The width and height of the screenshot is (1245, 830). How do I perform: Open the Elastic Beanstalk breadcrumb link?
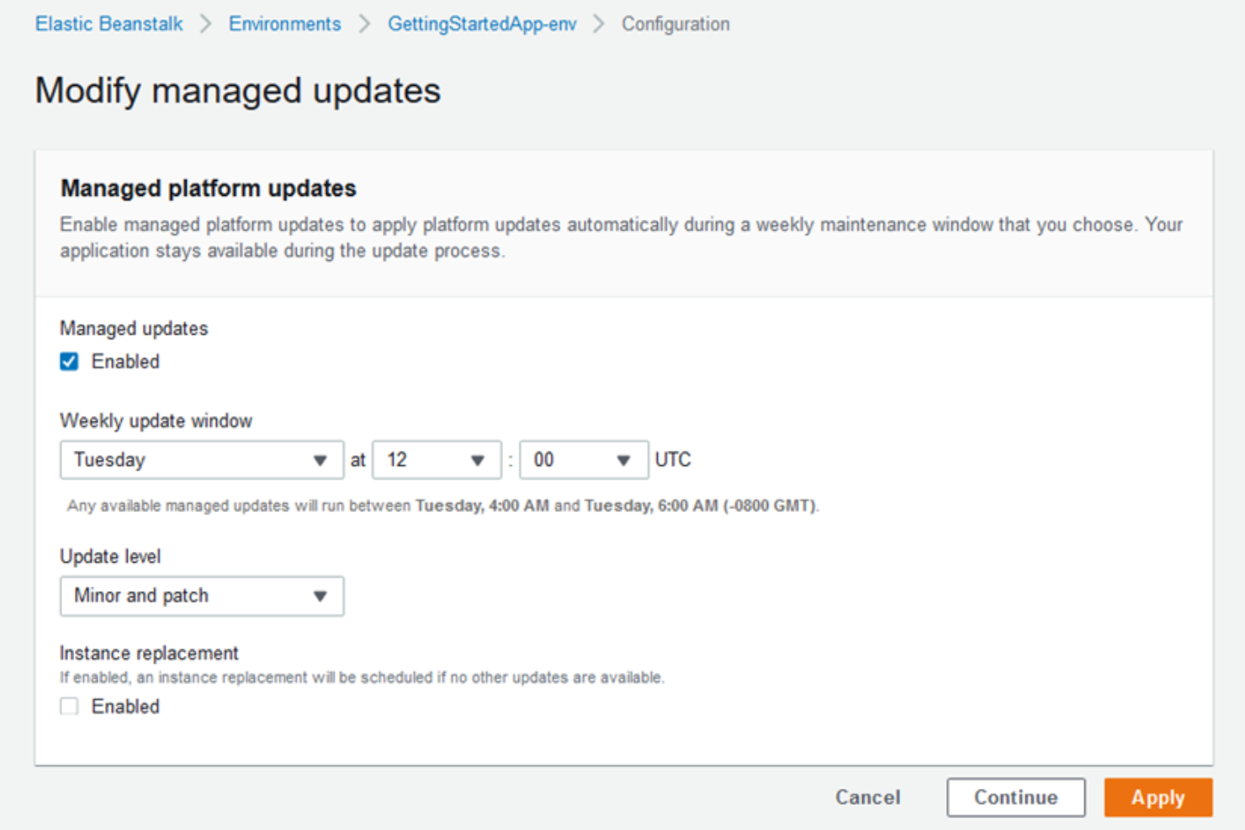[x=109, y=24]
